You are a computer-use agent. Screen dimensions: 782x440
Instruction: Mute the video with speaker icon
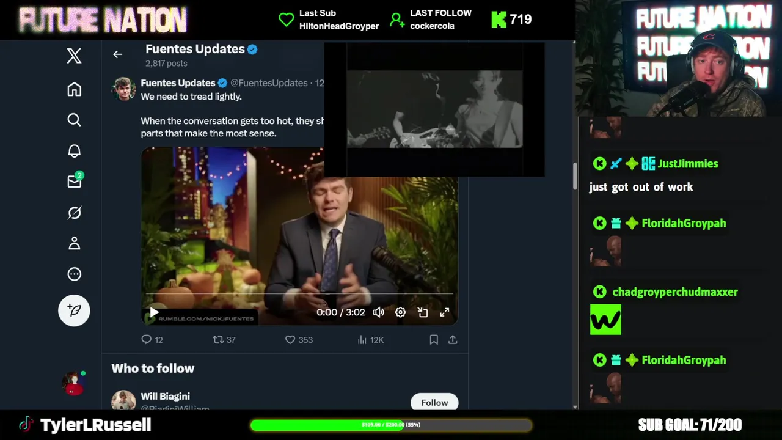coord(378,312)
